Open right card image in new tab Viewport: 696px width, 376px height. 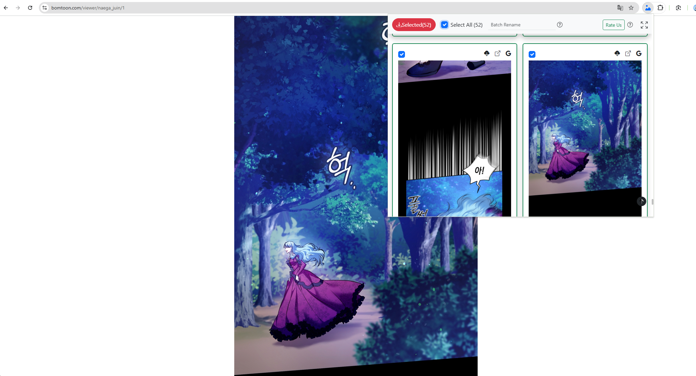(628, 53)
